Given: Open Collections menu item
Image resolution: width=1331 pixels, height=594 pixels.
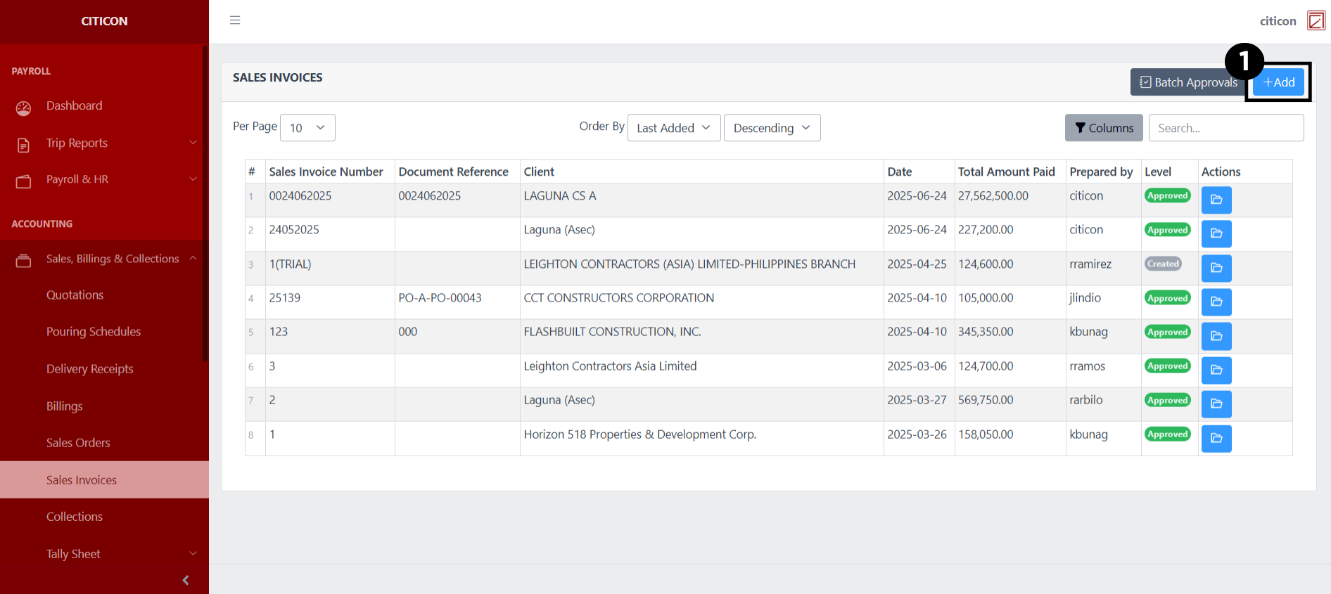Looking at the screenshot, I should tap(75, 517).
